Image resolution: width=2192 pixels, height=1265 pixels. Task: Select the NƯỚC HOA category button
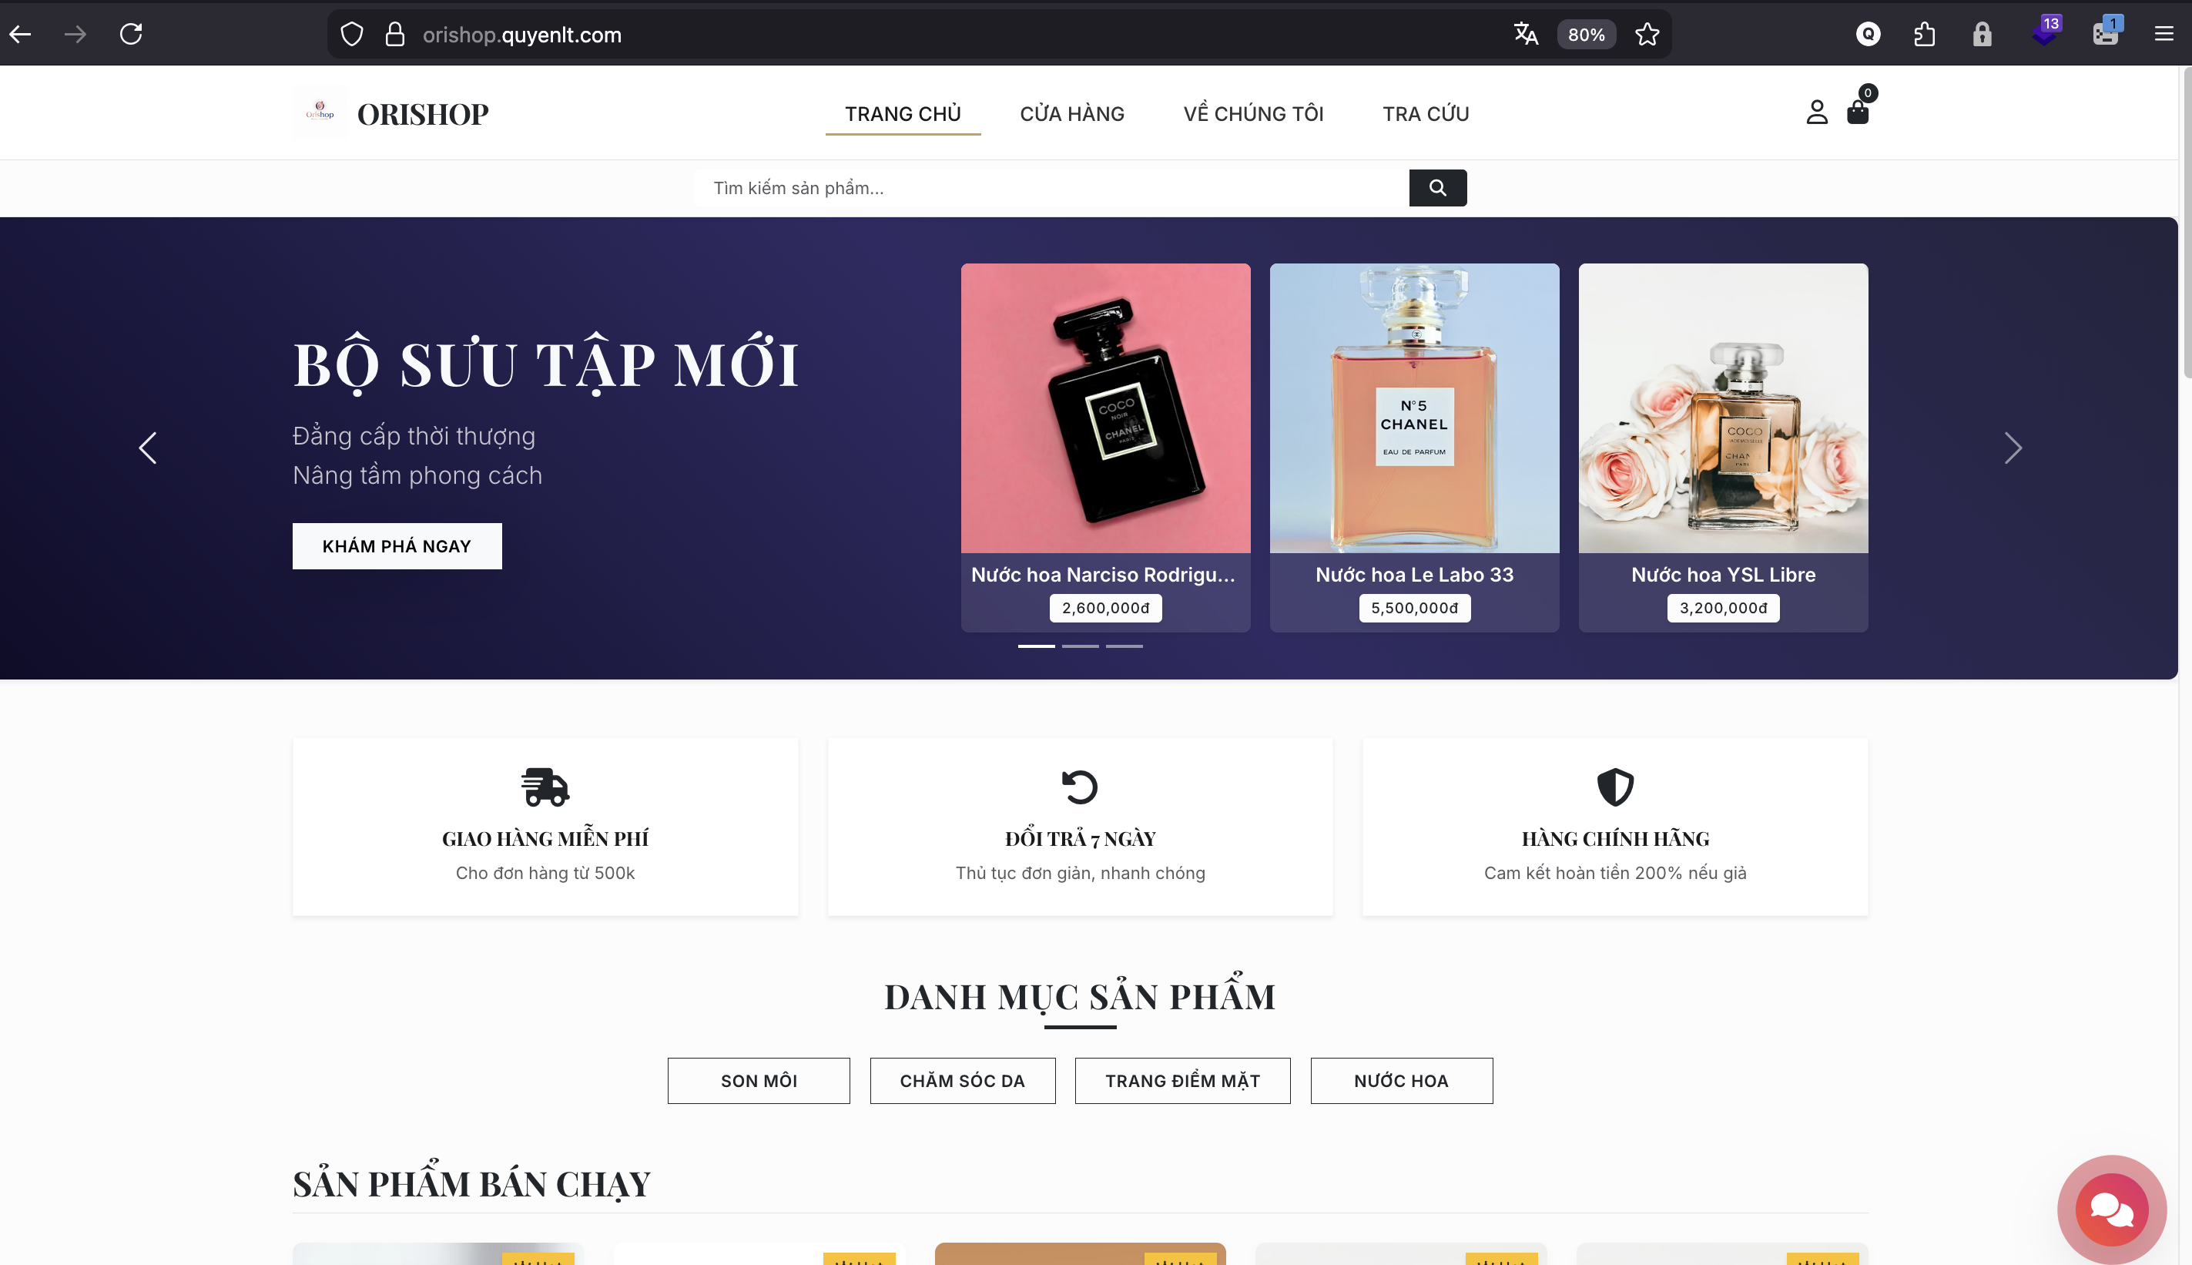click(1401, 1080)
